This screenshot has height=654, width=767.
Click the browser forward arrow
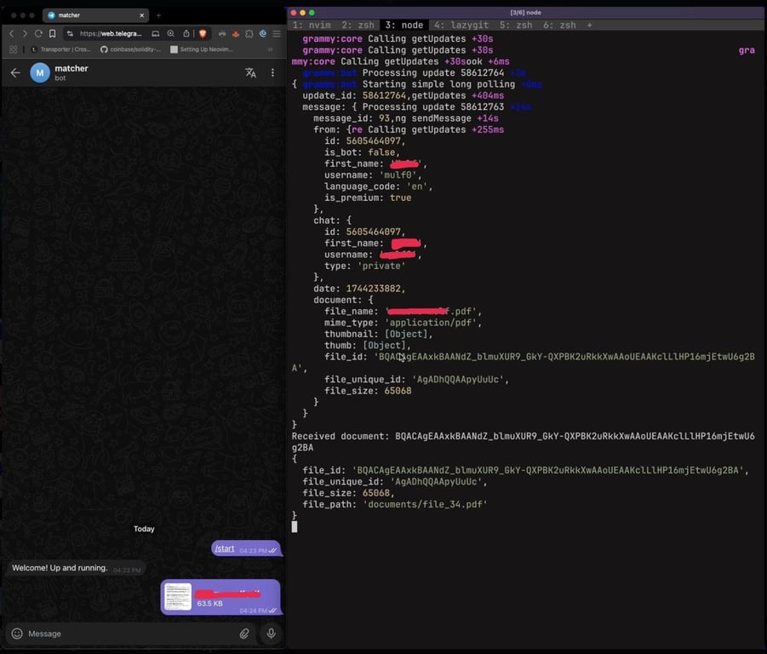point(25,34)
